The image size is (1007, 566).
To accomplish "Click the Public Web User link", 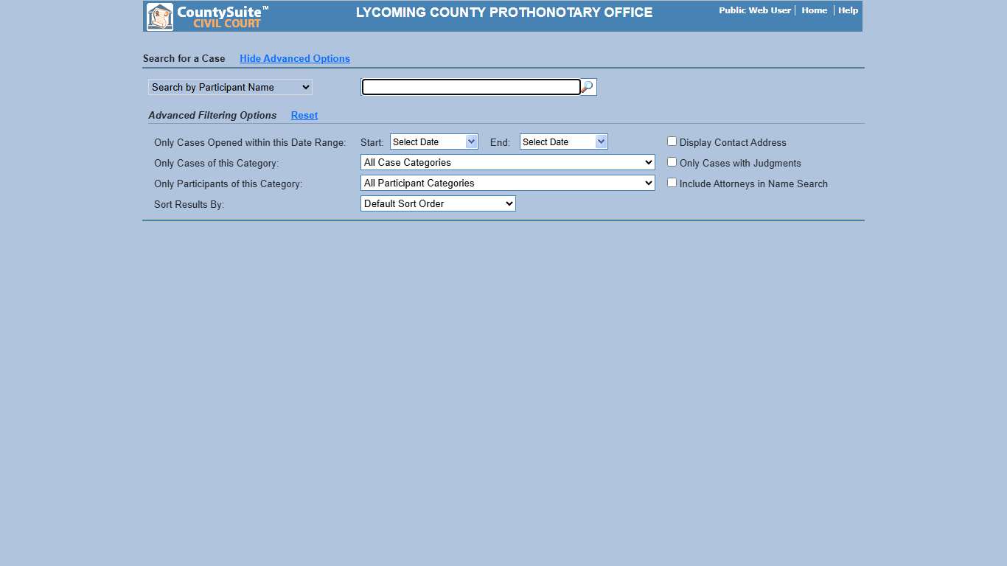I will (754, 10).
